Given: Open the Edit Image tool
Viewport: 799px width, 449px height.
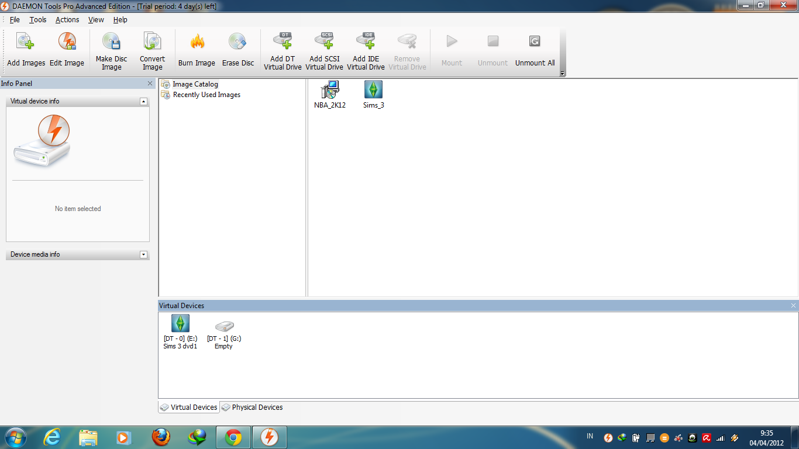Looking at the screenshot, I should [67, 50].
